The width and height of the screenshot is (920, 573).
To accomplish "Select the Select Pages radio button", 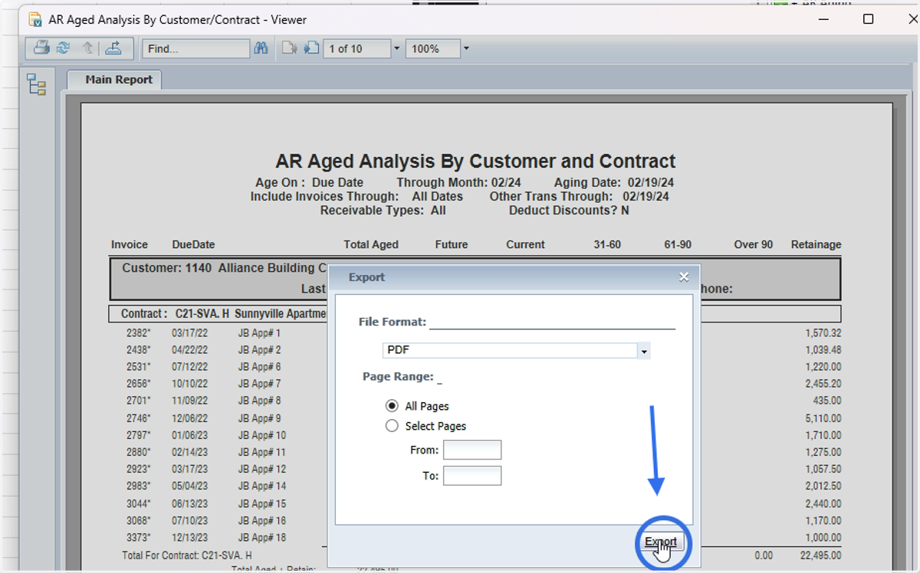I will 392,426.
